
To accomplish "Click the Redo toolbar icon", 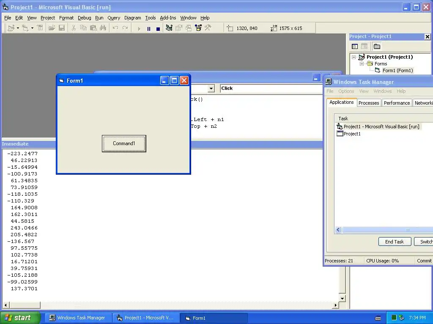I will click(x=125, y=28).
